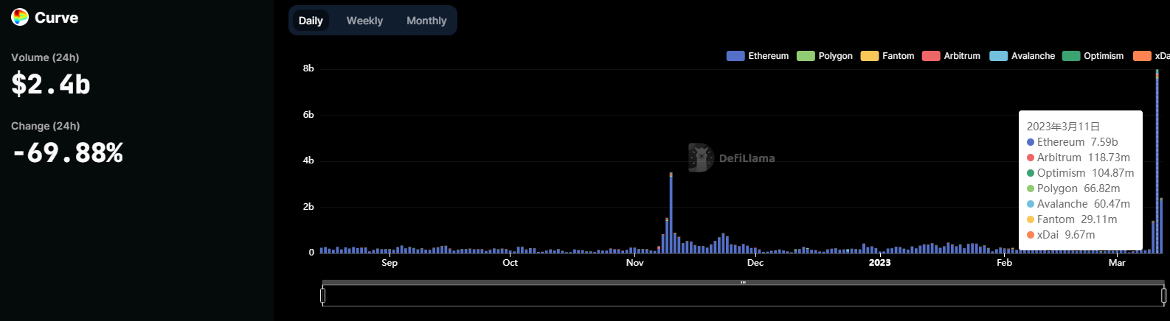Screen dimensions: 1170x321
Task: Click the Curve rainbow logo icon
Action: click(20, 18)
